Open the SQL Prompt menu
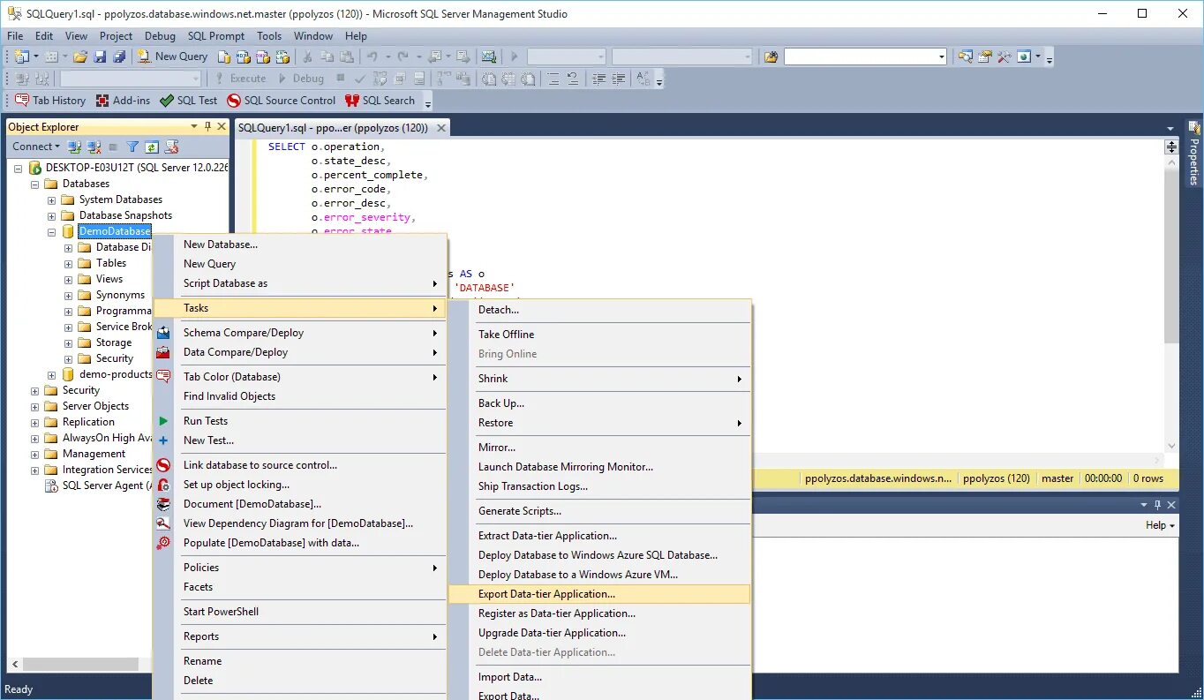The width and height of the screenshot is (1204, 700). [x=216, y=36]
